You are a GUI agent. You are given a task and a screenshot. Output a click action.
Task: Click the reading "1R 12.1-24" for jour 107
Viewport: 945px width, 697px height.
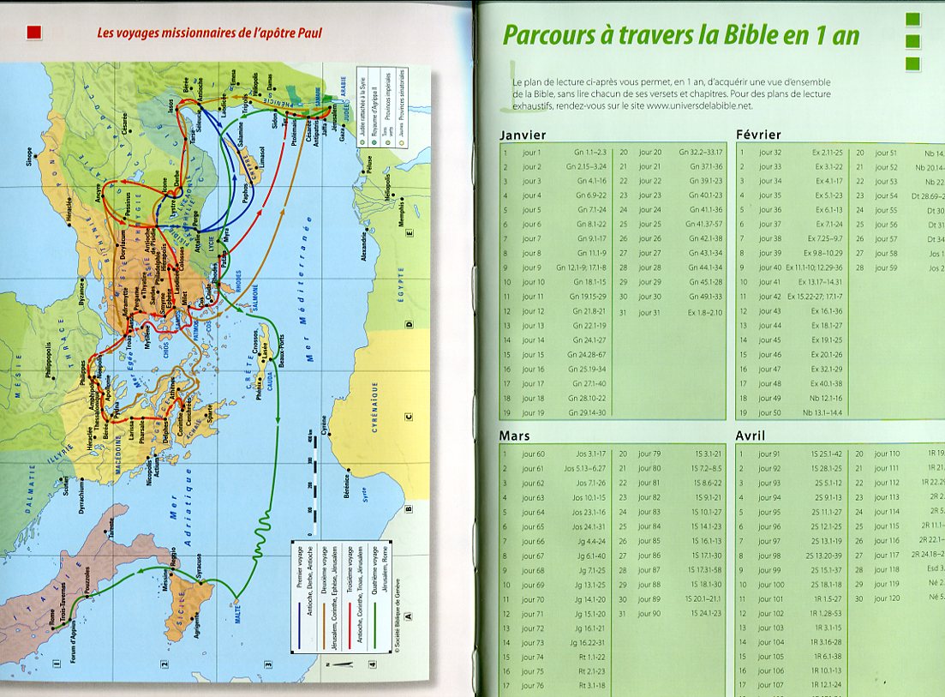[826, 686]
